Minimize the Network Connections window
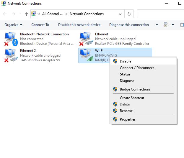Image resolution: width=184 pixels, height=158 pixels. pos(167,3)
